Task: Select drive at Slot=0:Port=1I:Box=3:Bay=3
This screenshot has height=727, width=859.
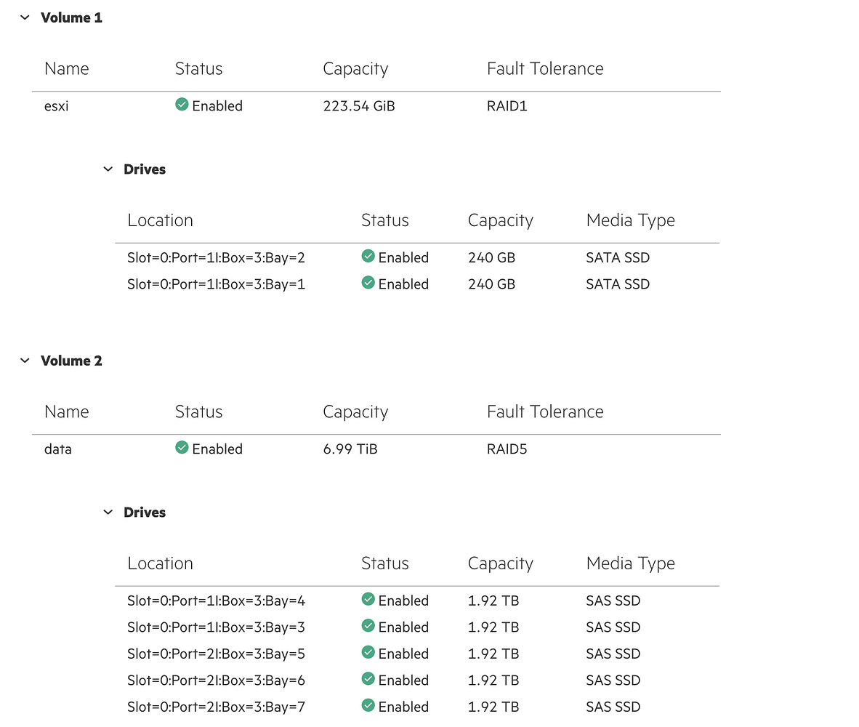Action: point(216,627)
